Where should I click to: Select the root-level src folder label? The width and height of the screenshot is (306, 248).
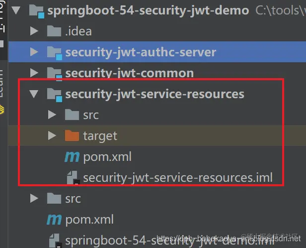[73, 199]
